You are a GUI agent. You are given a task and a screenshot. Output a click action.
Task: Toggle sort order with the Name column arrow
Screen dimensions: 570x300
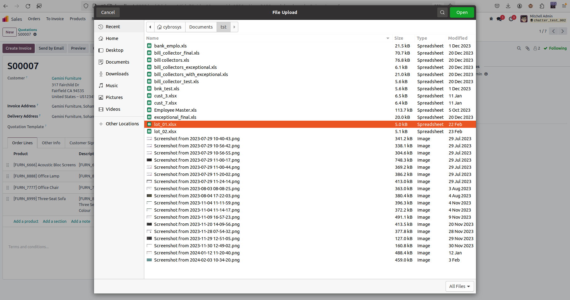coord(388,38)
